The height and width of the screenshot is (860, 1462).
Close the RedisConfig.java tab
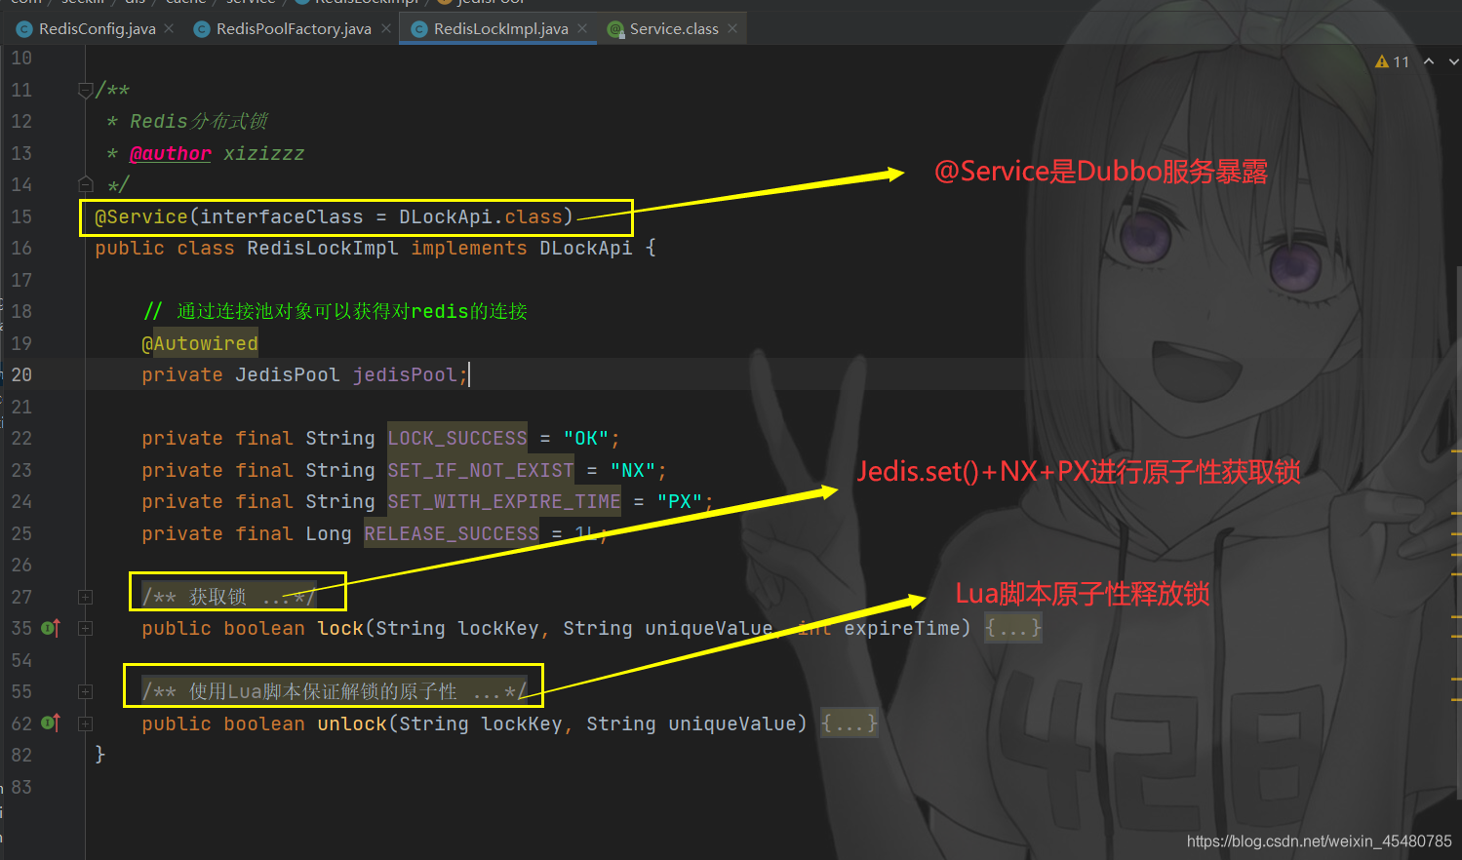coord(169,29)
